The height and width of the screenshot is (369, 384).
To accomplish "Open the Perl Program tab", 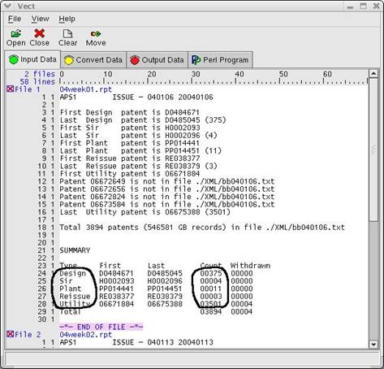I will click(220, 60).
